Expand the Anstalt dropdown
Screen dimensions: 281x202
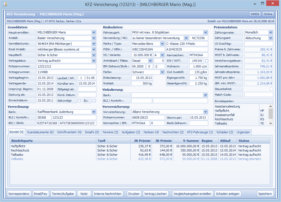(94, 38)
